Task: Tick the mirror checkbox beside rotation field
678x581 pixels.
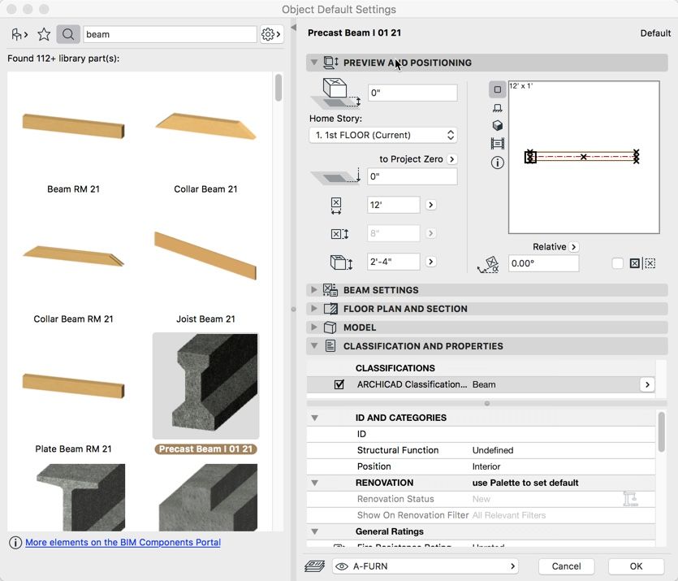Action: [x=617, y=263]
